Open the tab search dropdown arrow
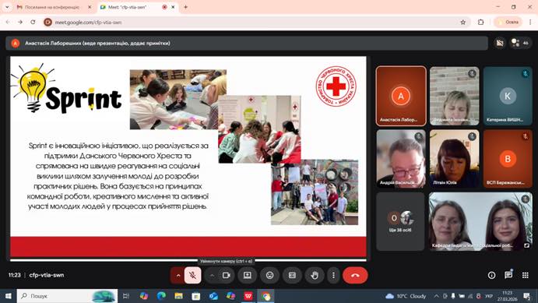538x303 pixels. tap(7, 7)
